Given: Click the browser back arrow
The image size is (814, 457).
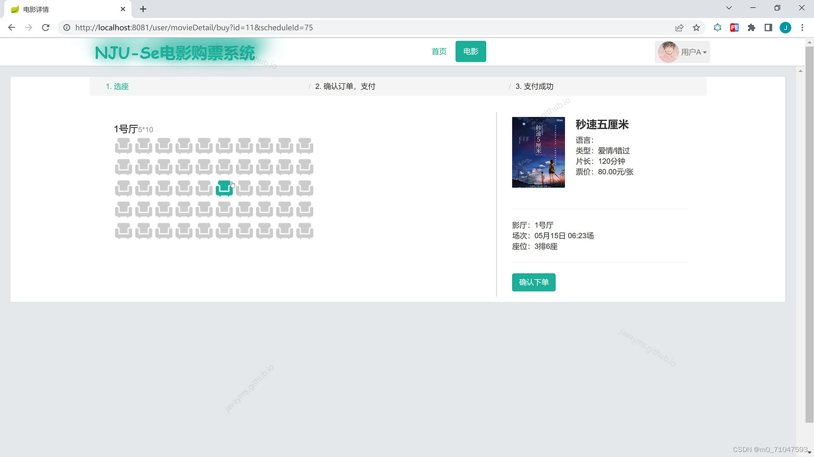Looking at the screenshot, I should [11, 28].
